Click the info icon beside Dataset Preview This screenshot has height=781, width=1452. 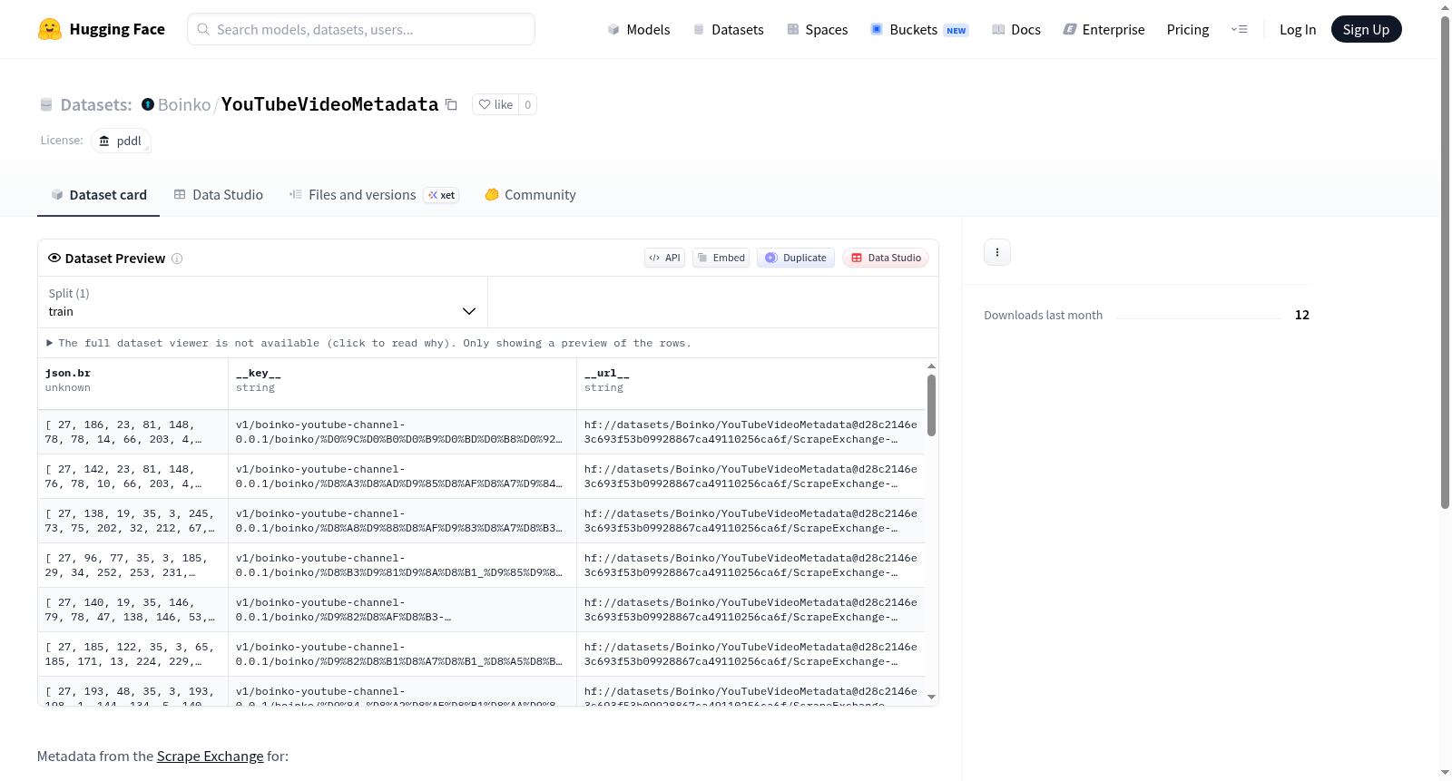click(x=177, y=259)
